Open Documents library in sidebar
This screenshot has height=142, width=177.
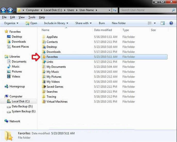click(x=19, y=62)
